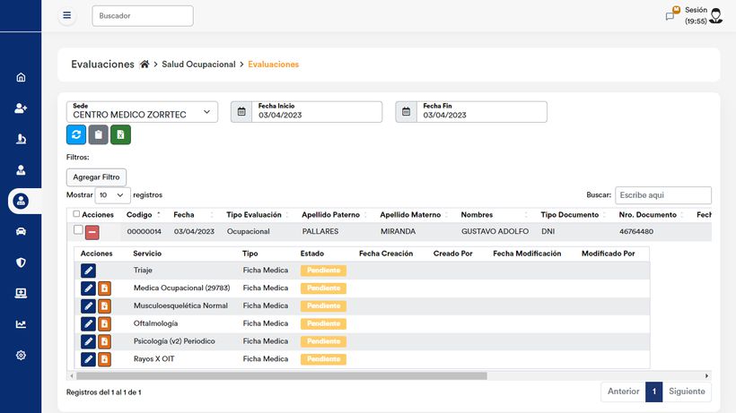Edit the Psicología (v2) Periodico service

(88, 342)
